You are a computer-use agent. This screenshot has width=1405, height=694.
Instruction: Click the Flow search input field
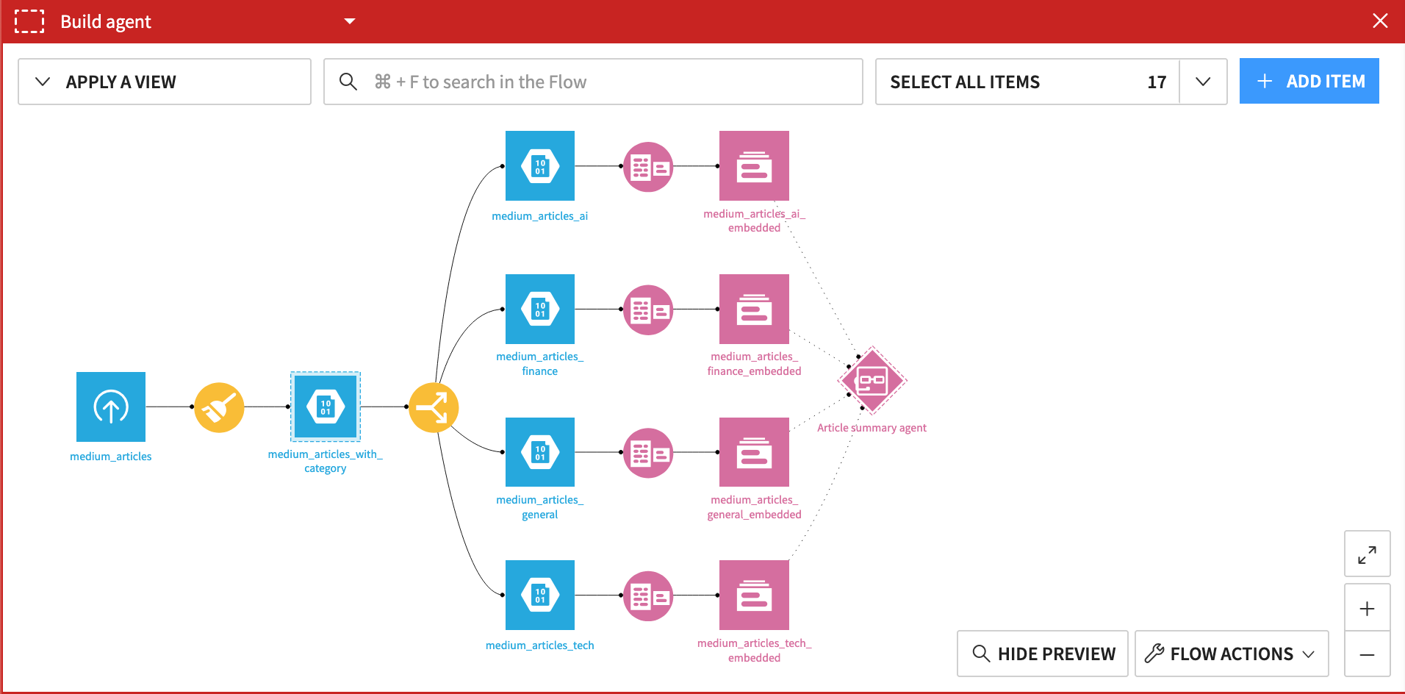593,81
